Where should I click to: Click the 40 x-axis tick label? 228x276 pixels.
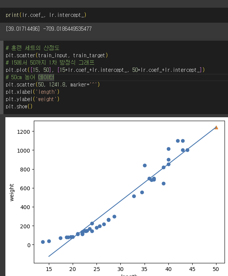coord(168,269)
